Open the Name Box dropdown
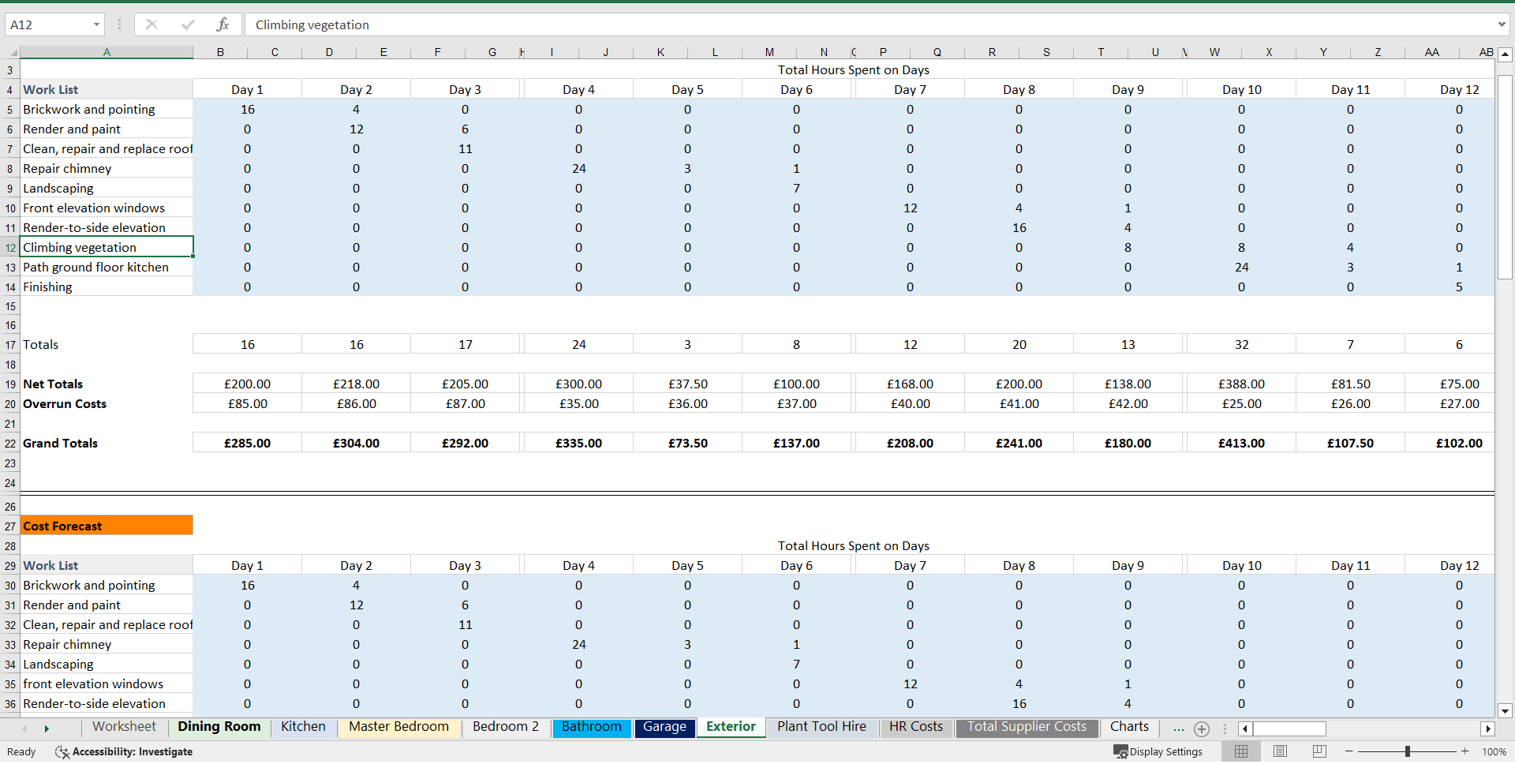This screenshot has width=1515, height=764. click(96, 24)
